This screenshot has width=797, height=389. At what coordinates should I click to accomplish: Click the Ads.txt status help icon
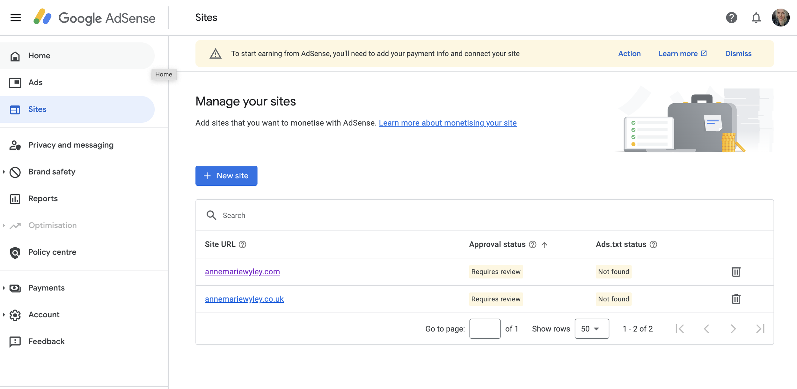pyautogui.click(x=653, y=244)
